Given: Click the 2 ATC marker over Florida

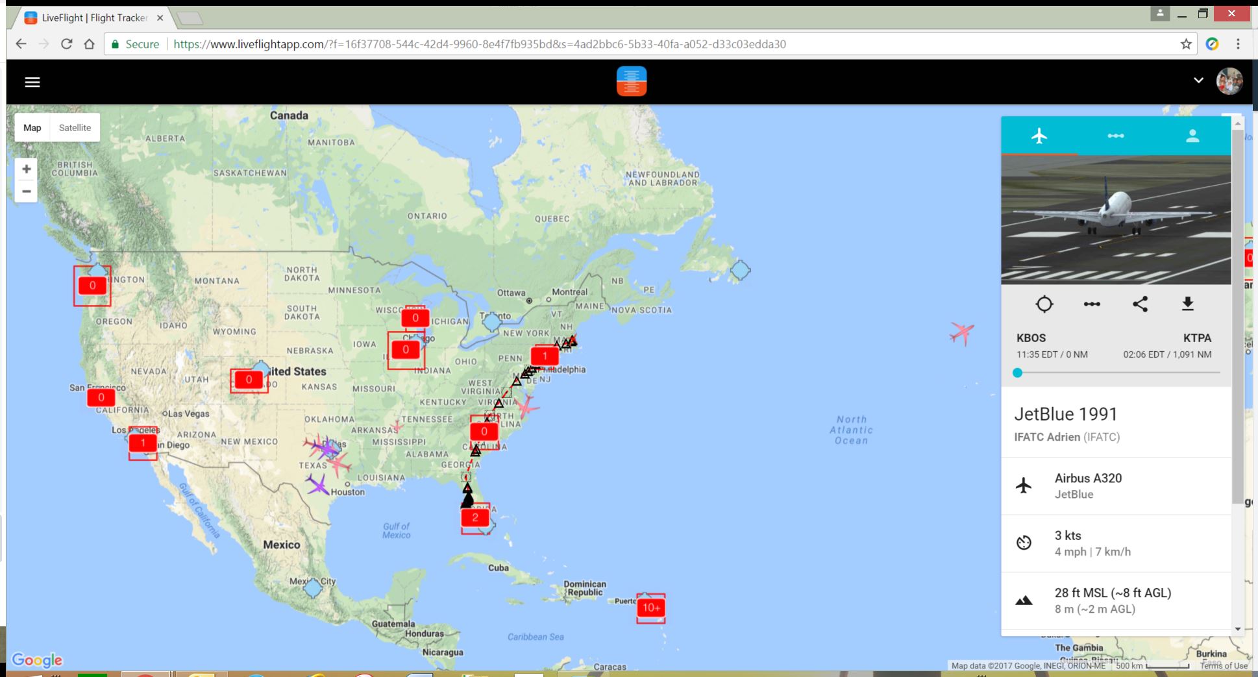Looking at the screenshot, I should click(475, 518).
